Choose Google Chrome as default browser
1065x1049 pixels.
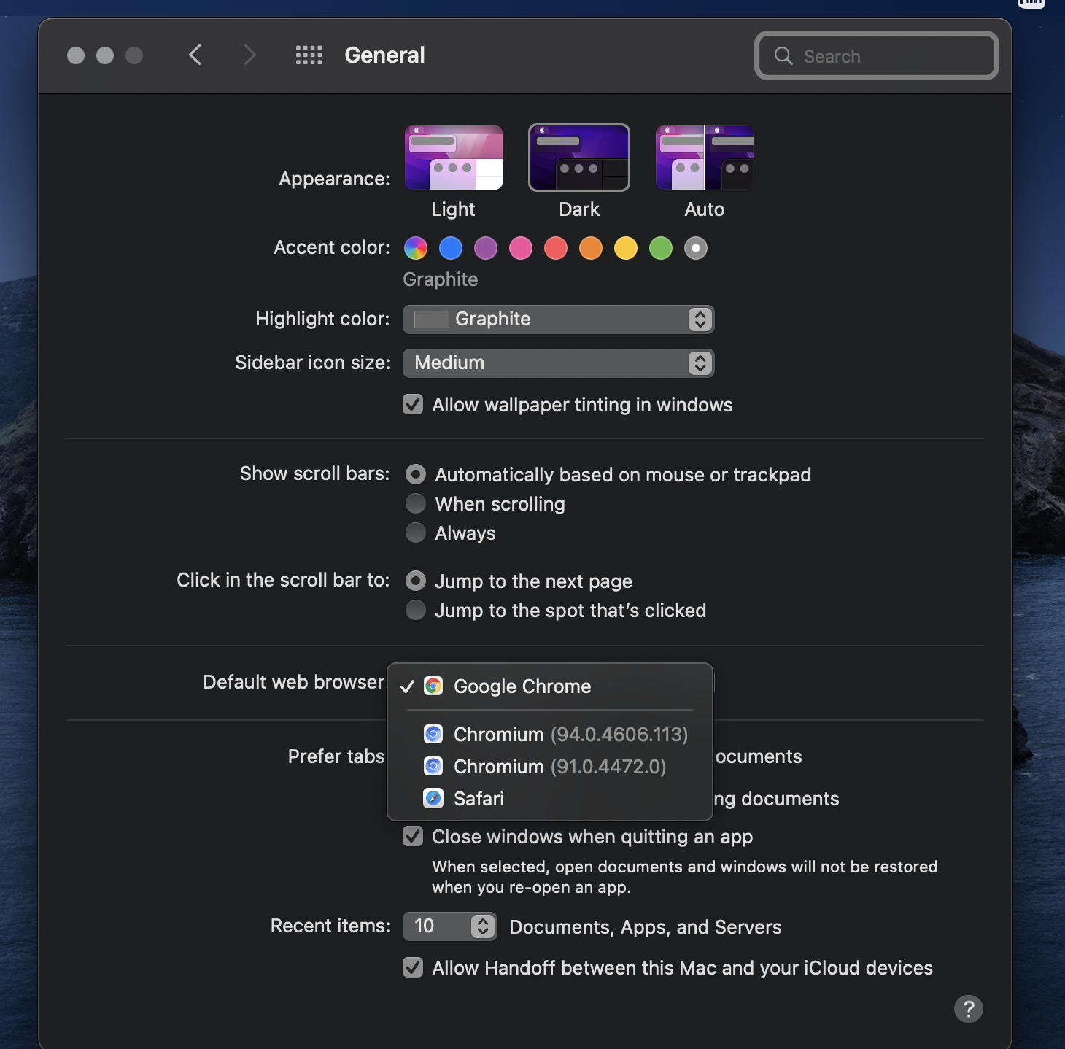tap(550, 686)
